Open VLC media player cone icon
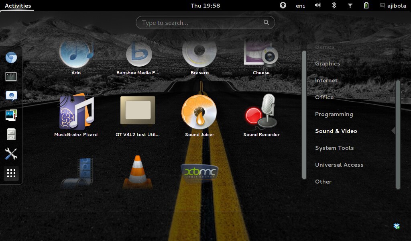 point(138,172)
